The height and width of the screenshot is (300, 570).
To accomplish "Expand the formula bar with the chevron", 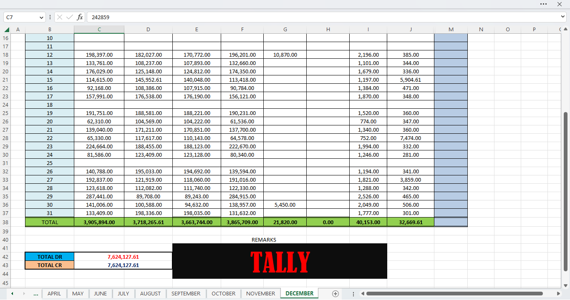I will [562, 17].
